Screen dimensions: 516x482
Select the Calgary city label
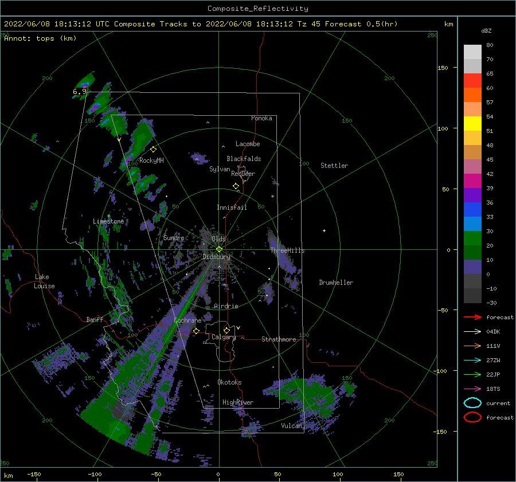point(224,337)
